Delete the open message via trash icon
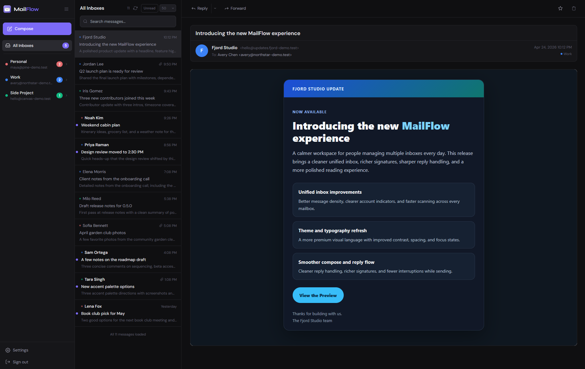 574,8
